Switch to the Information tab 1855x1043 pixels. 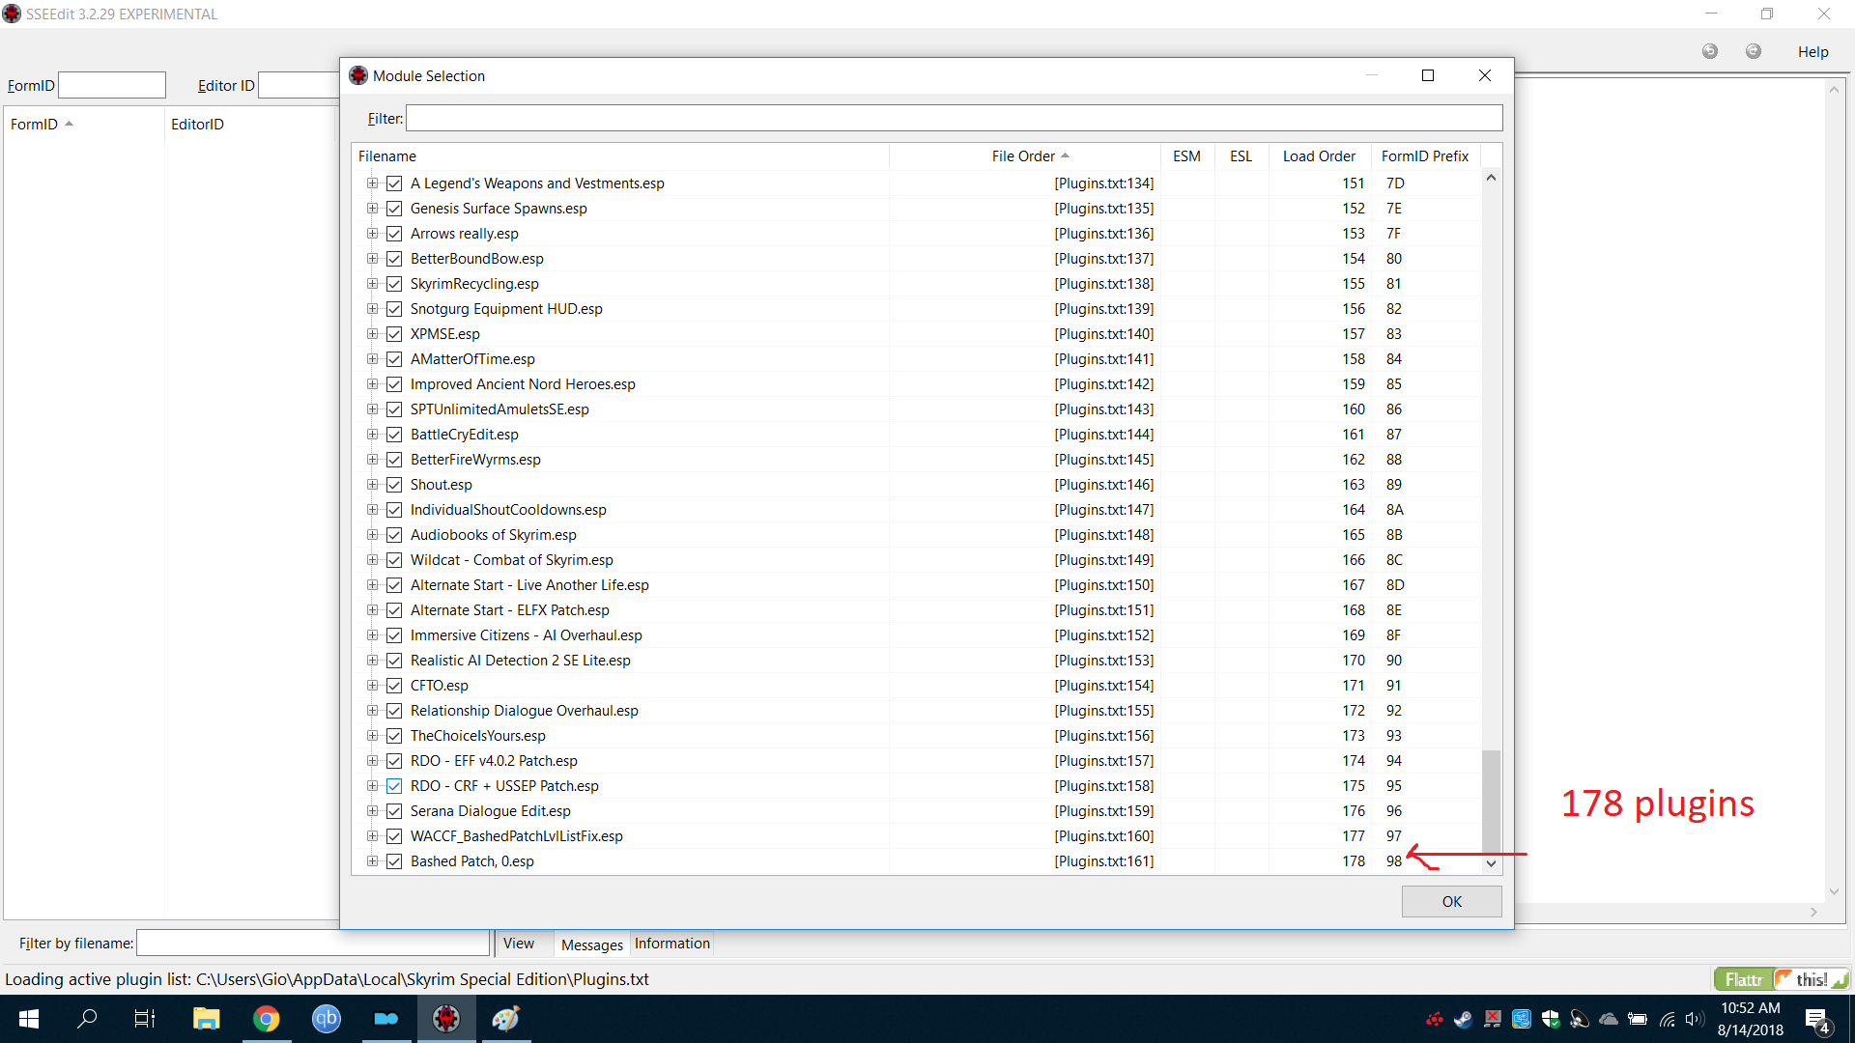(672, 944)
